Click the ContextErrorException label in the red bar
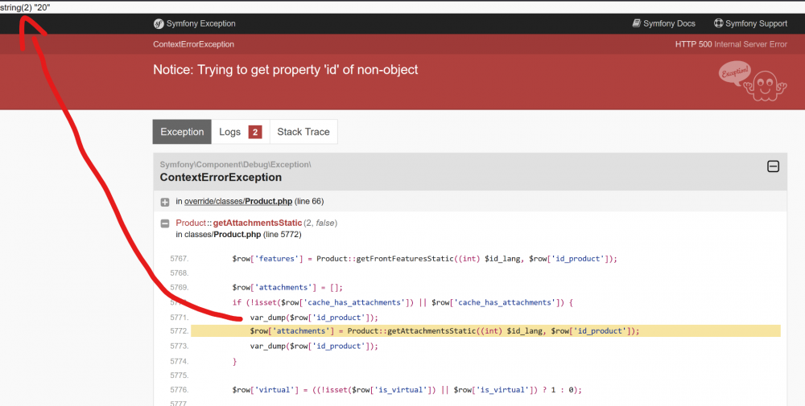The image size is (805, 406). (x=193, y=44)
